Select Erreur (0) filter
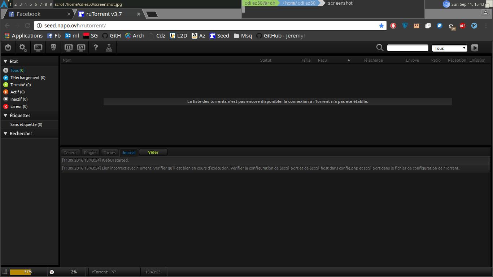493x277 pixels. click(19, 106)
